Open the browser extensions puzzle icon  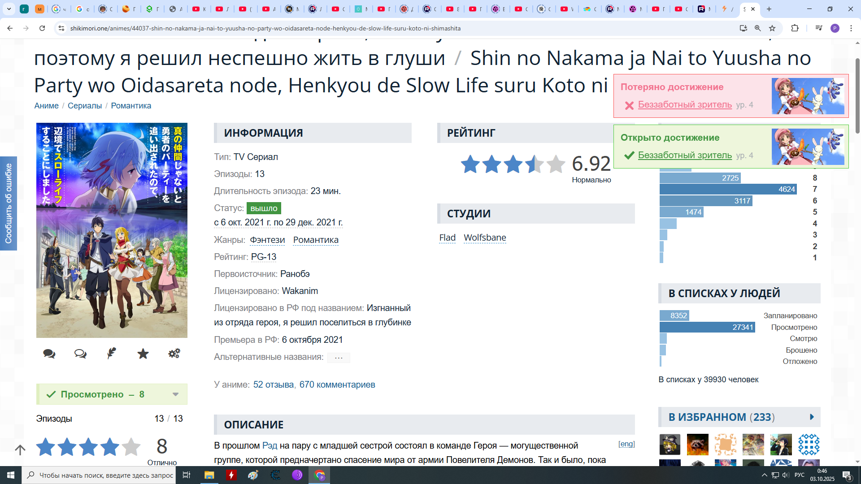tap(795, 28)
